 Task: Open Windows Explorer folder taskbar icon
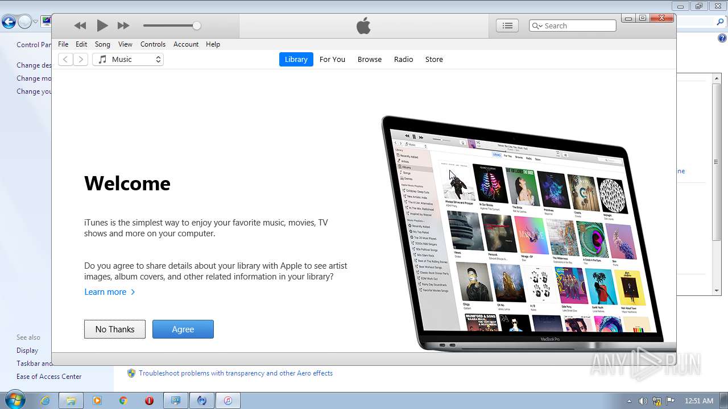pos(71,400)
